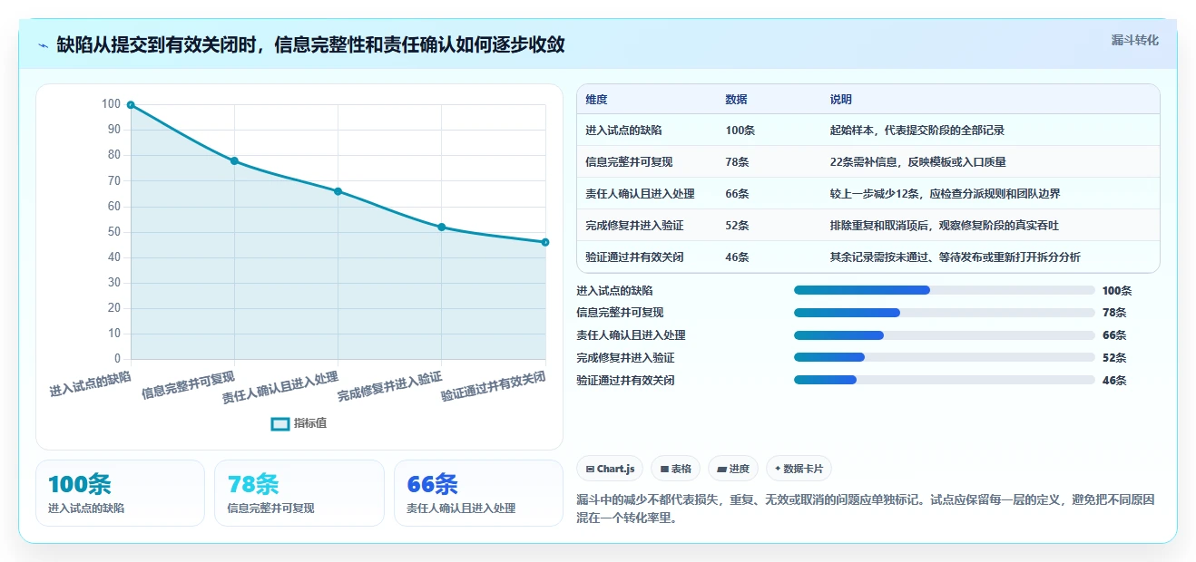This screenshot has height=562, width=1196.
Task: Click description starting 排除重复和取消项后
Action: (x=944, y=226)
